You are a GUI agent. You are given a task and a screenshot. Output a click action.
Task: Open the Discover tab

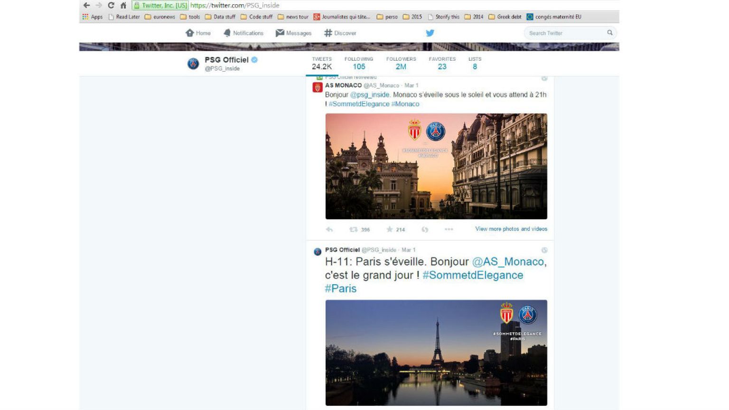coord(340,33)
